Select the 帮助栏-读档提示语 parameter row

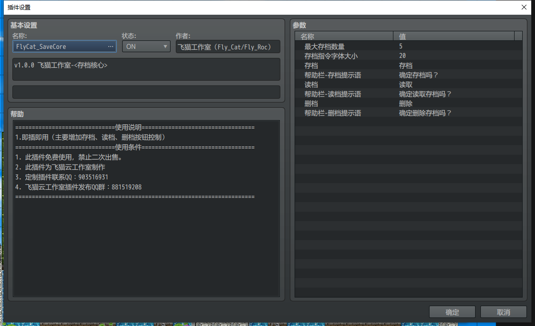point(409,94)
